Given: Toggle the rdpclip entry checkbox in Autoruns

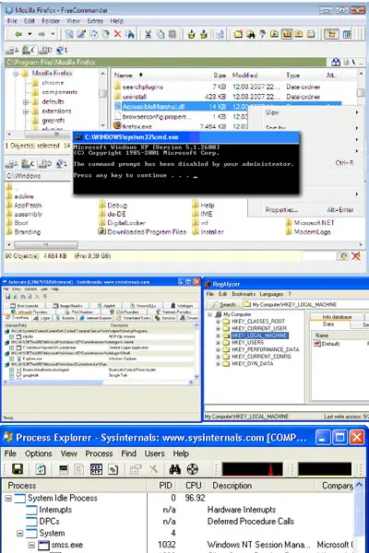Looking at the screenshot, I should click(12, 336).
